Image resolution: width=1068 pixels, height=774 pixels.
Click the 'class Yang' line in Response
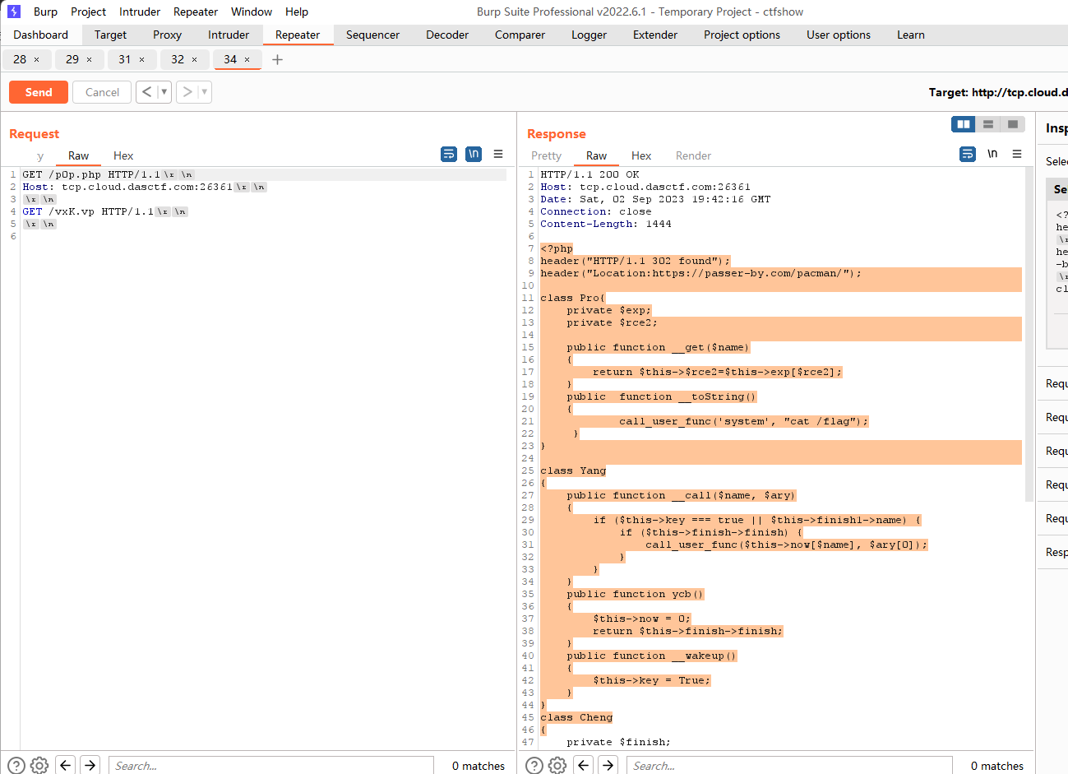click(573, 470)
